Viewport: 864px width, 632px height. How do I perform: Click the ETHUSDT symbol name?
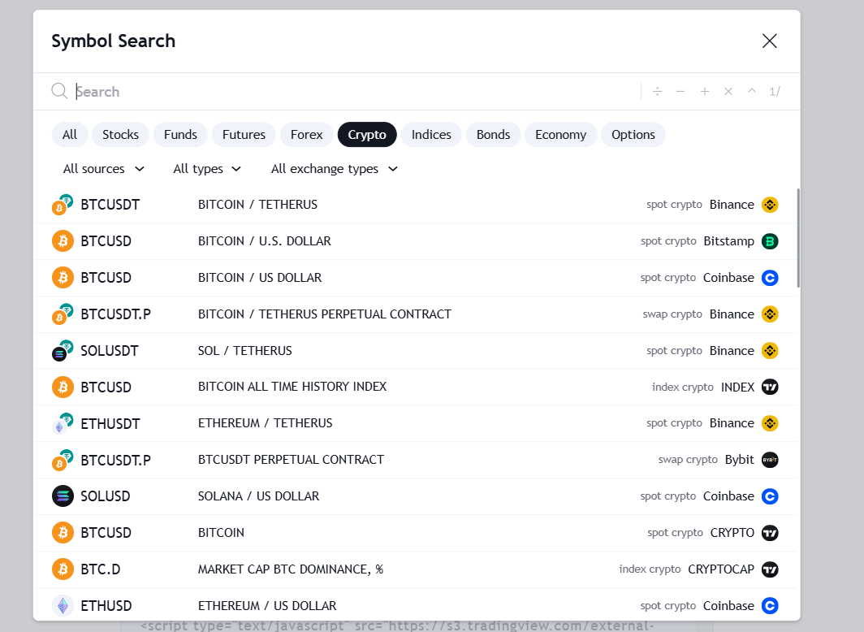click(110, 423)
